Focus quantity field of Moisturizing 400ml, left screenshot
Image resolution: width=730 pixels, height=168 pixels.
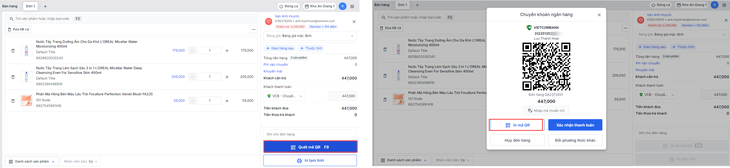click(210, 50)
